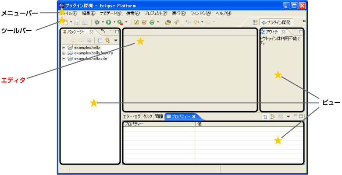Image resolution: width=342 pixels, height=175 pixels.
Task: Open the new class wizard dropdown arrow
Action: (158, 22)
